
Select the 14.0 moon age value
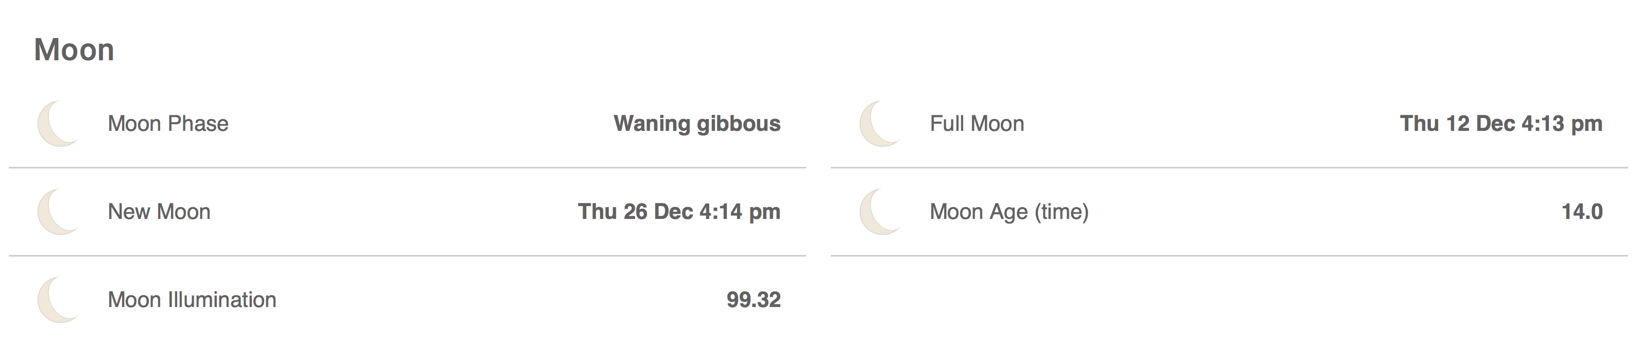[1582, 211]
